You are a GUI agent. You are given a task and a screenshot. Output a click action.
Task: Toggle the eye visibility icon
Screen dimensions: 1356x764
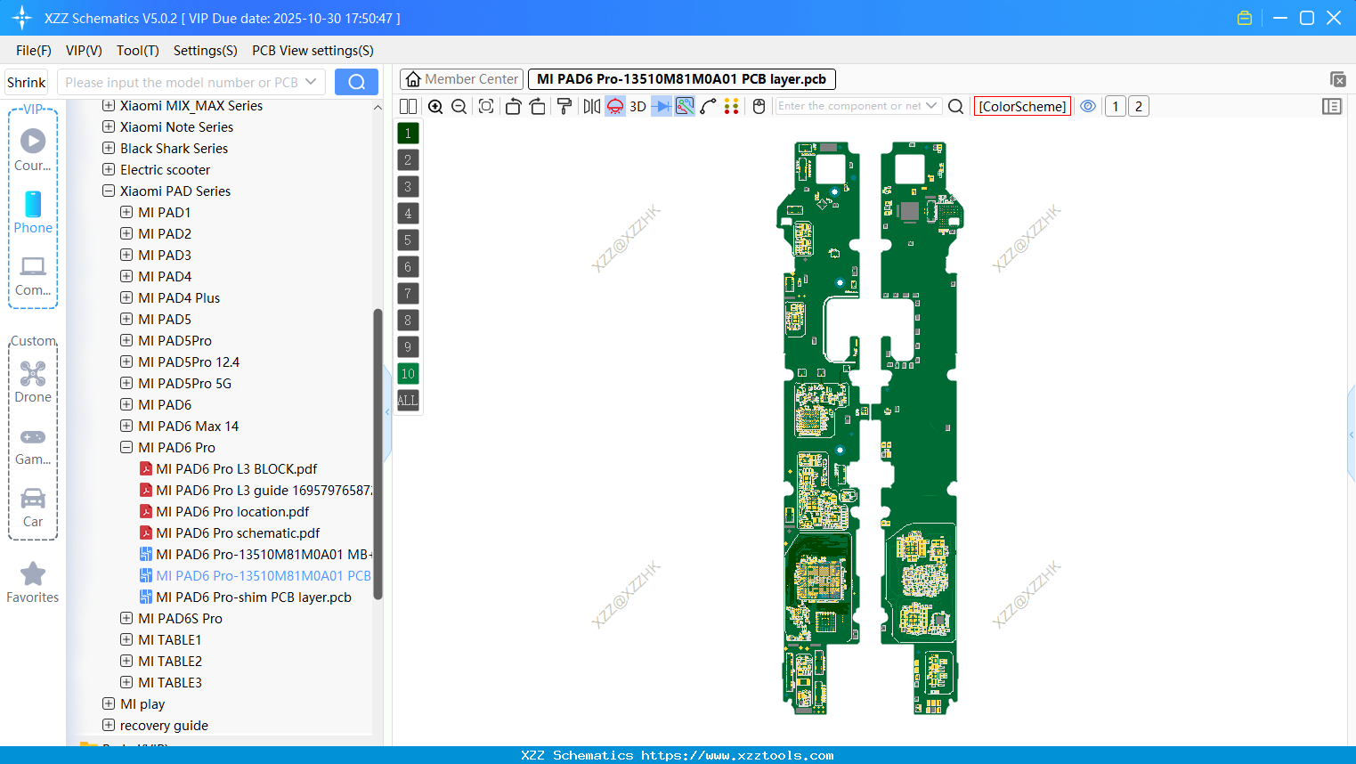(x=1088, y=107)
